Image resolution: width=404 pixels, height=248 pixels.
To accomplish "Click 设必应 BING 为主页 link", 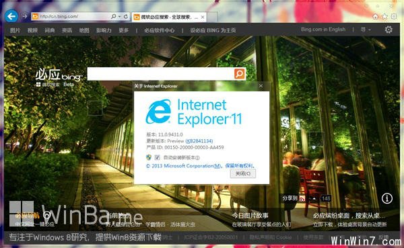I will [213, 30].
